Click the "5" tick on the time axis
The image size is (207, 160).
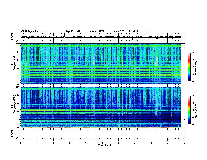pyautogui.click(x=102, y=143)
